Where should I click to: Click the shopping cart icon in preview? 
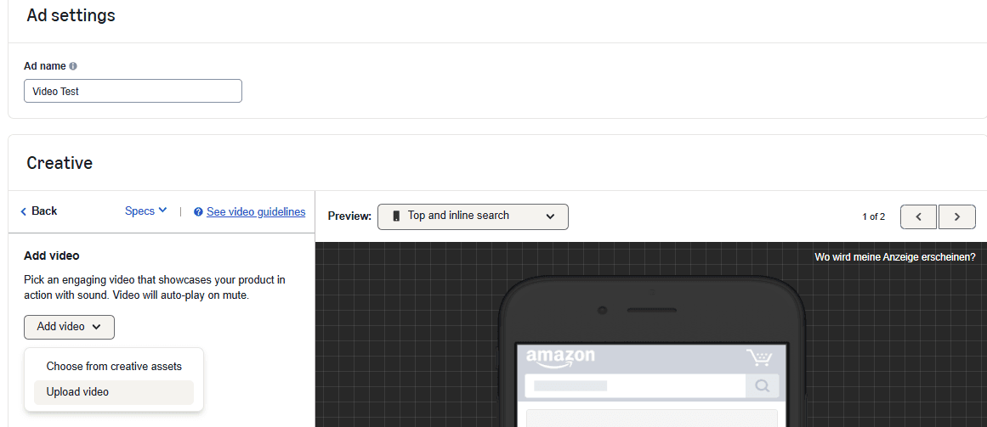click(x=759, y=357)
